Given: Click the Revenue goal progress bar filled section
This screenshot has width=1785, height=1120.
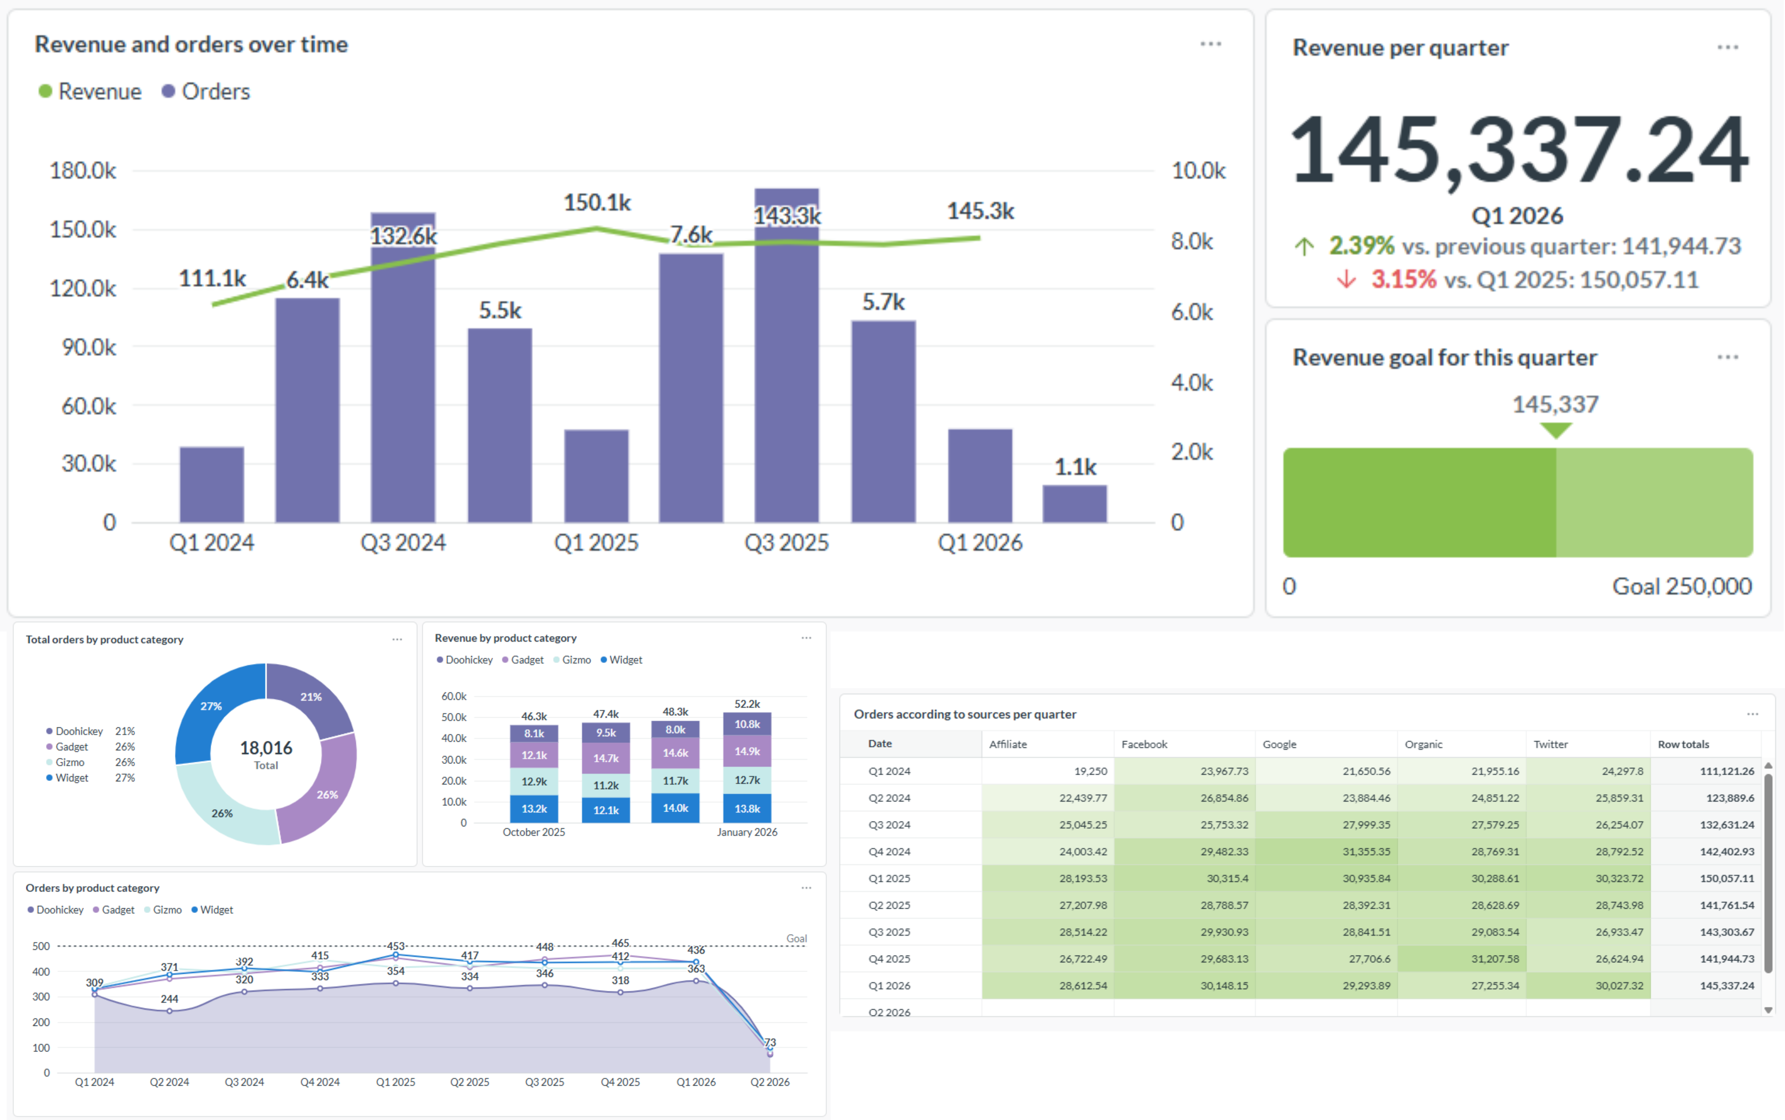Looking at the screenshot, I should coord(1420,502).
